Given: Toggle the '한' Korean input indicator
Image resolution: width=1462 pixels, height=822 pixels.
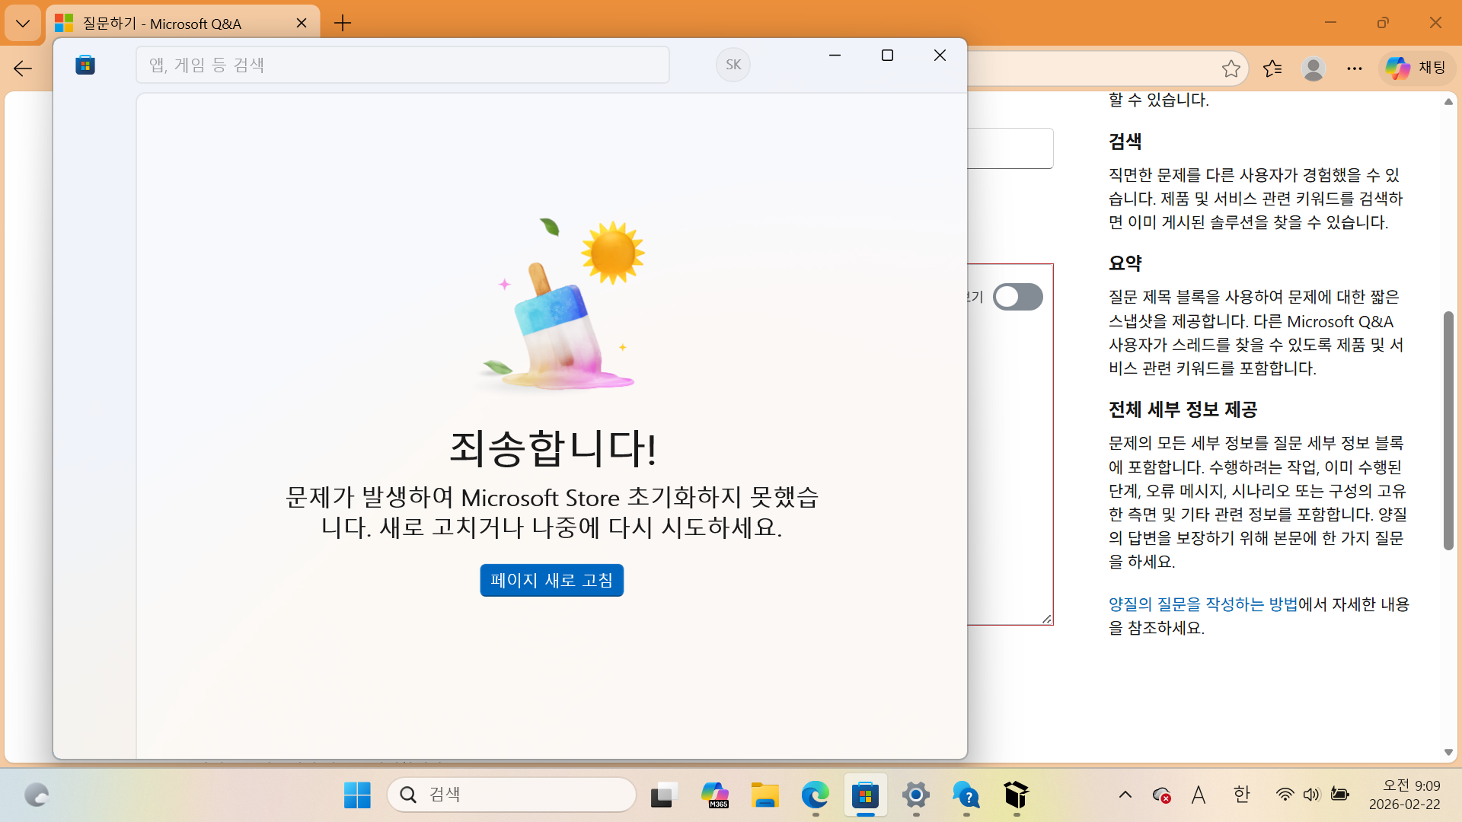Looking at the screenshot, I should tap(1242, 795).
